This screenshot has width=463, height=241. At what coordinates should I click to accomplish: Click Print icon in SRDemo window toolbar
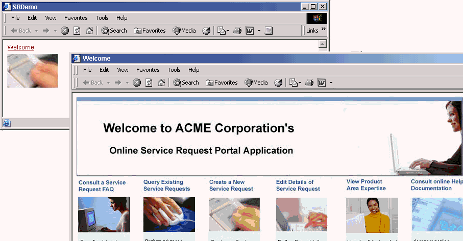(237, 31)
